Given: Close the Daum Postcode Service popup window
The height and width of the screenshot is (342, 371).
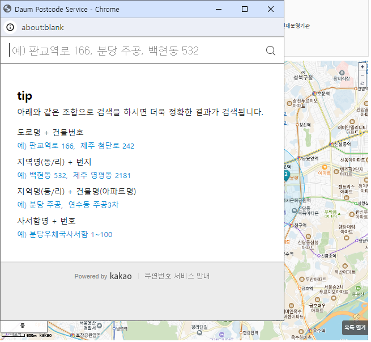Looking at the screenshot, I should point(271,9).
